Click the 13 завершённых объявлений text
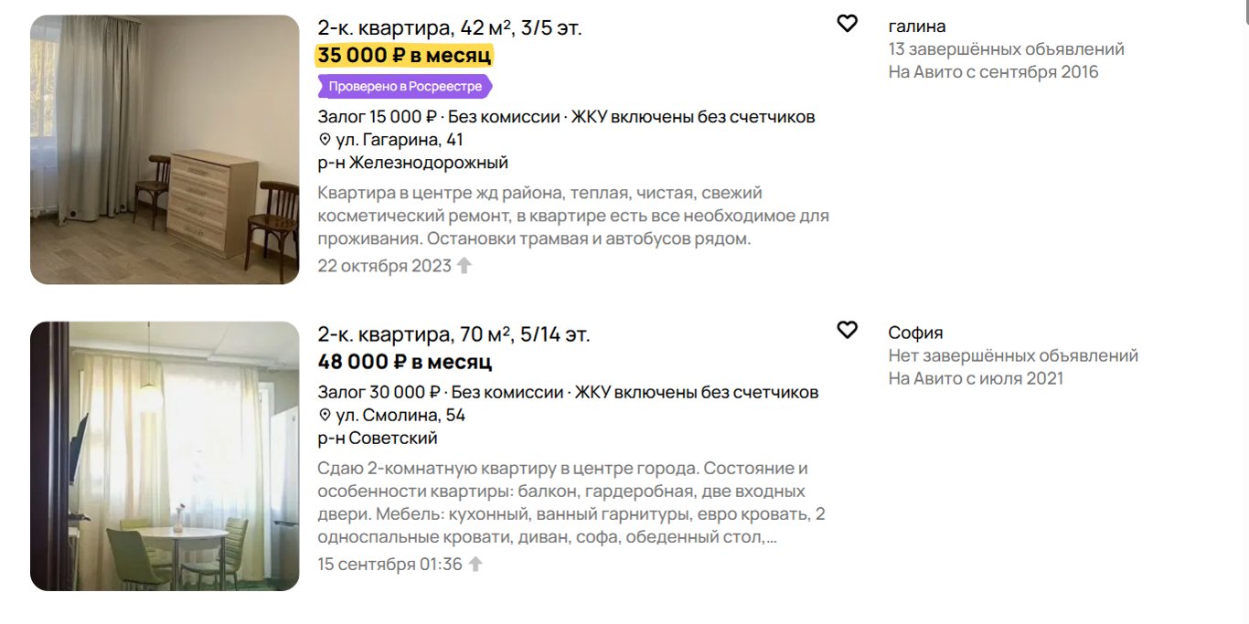The width and height of the screenshot is (1249, 624). (x=1006, y=49)
